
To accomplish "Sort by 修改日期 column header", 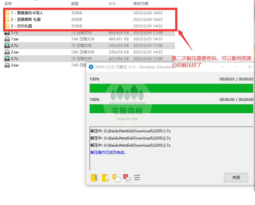I will 141,3.
